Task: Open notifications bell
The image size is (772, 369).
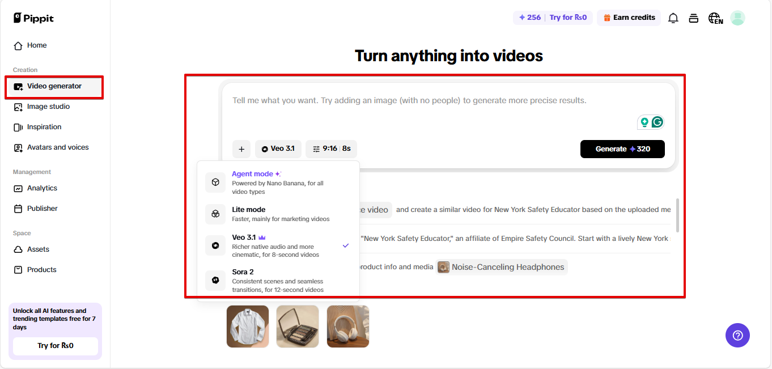Action: 673,18
